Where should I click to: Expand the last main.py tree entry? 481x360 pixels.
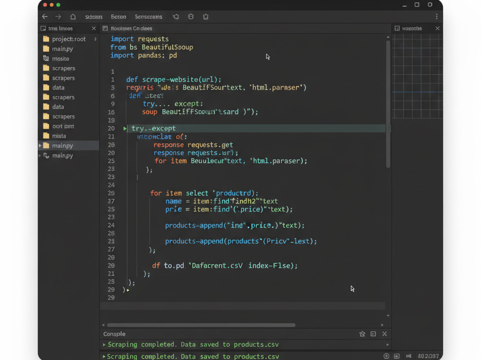tap(40, 156)
